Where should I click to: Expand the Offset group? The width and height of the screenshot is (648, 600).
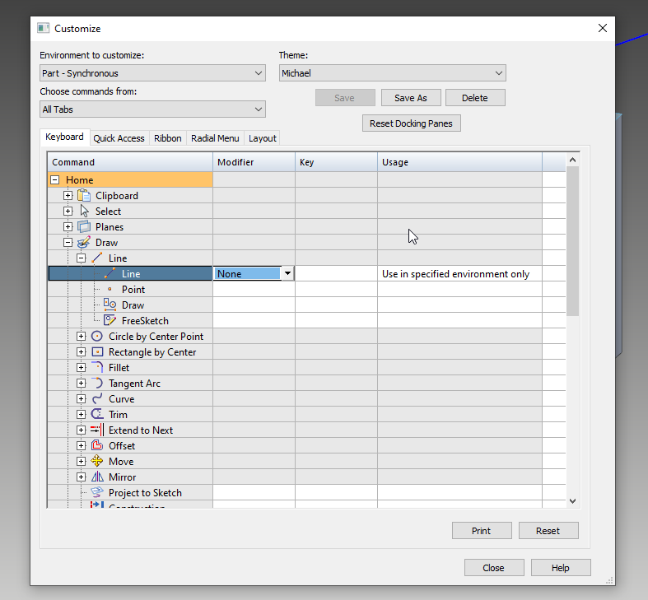[82, 445]
